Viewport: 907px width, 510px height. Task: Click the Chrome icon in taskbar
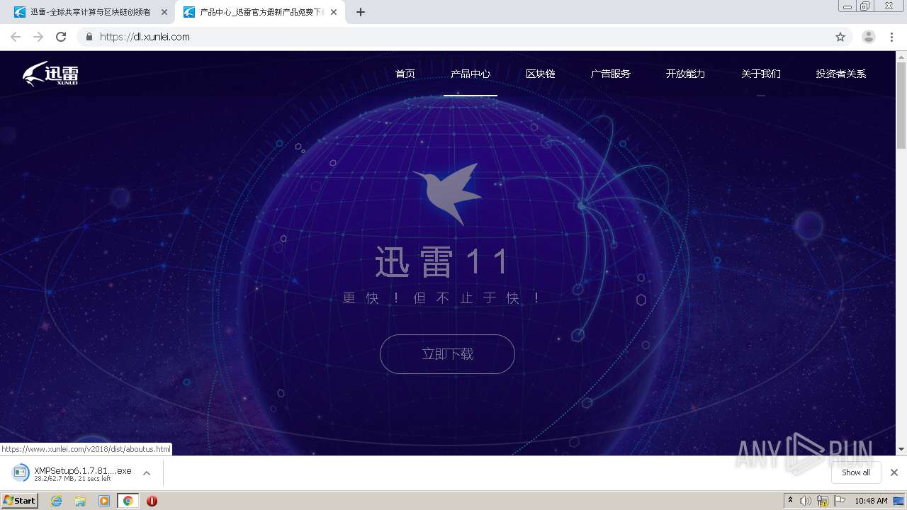pyautogui.click(x=128, y=501)
